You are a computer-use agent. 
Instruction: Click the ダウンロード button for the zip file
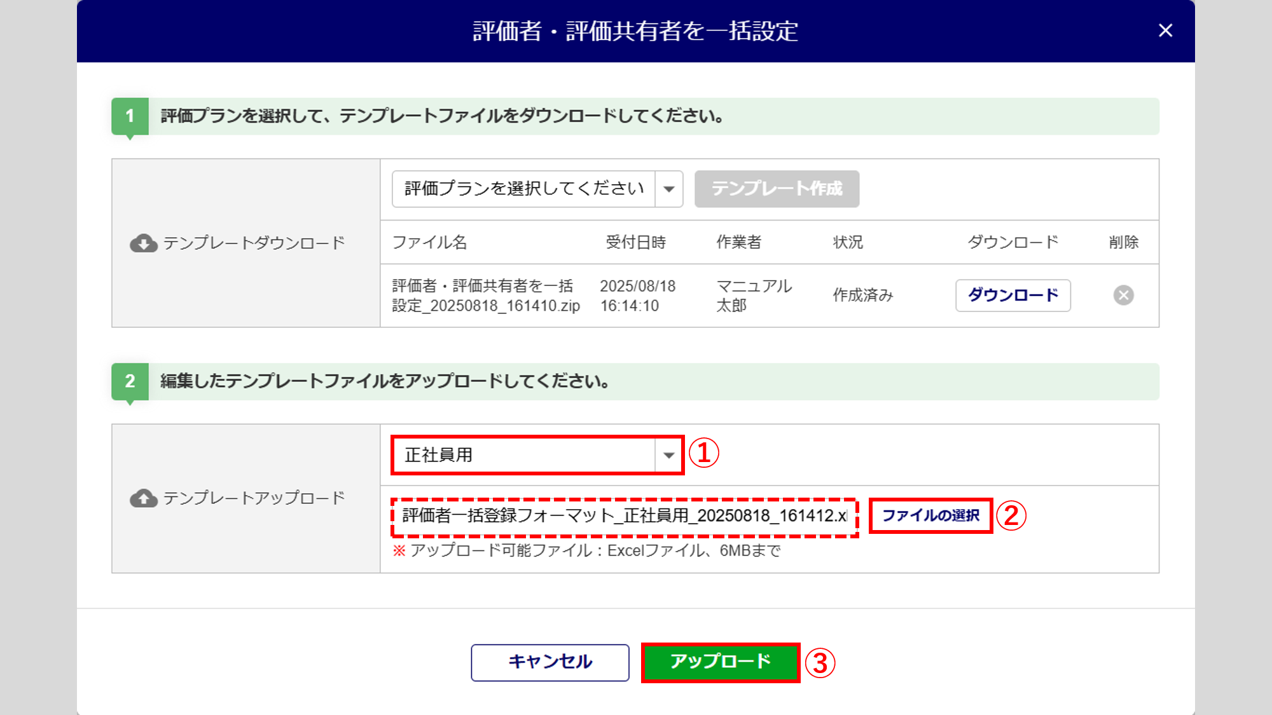pyautogui.click(x=1013, y=295)
